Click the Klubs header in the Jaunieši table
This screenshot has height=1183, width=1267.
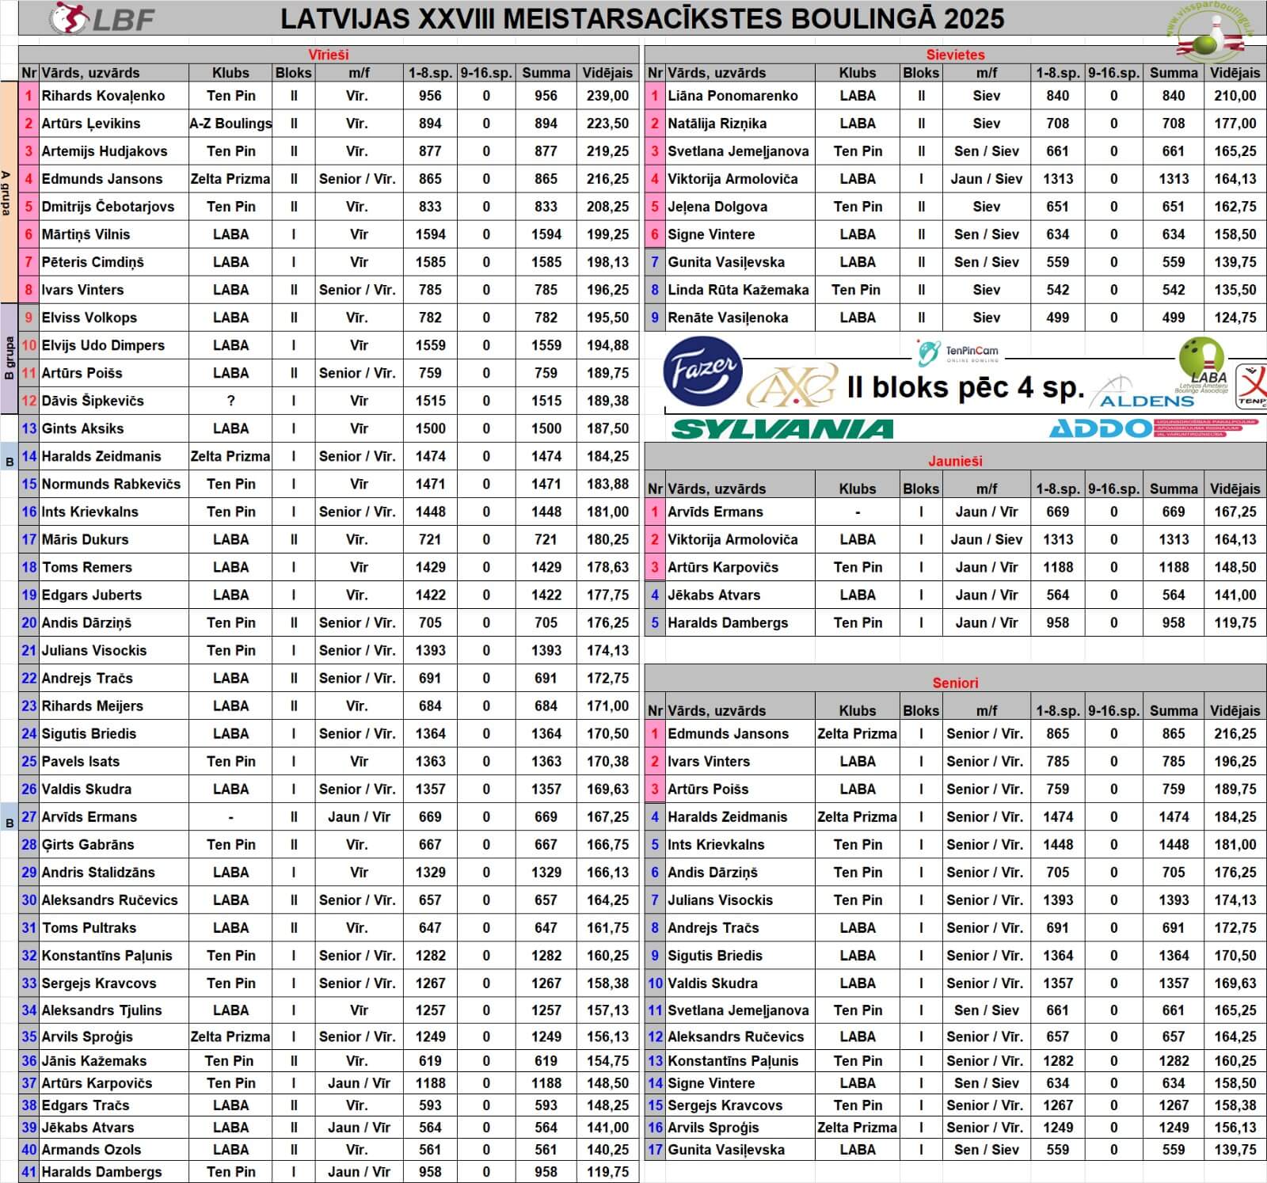coord(858,489)
